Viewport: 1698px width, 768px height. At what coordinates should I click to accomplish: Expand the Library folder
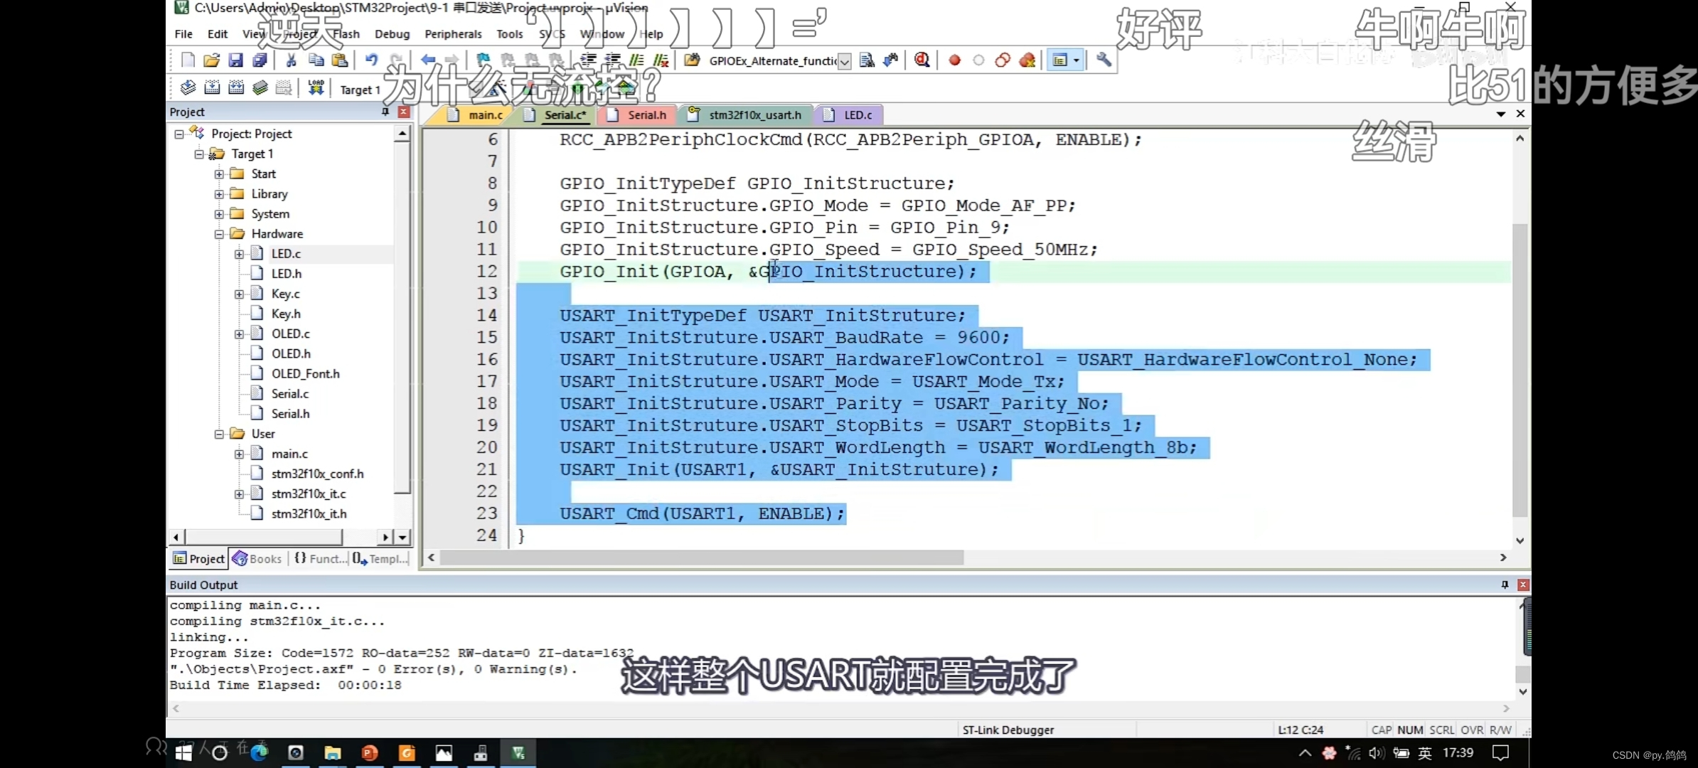tap(219, 193)
